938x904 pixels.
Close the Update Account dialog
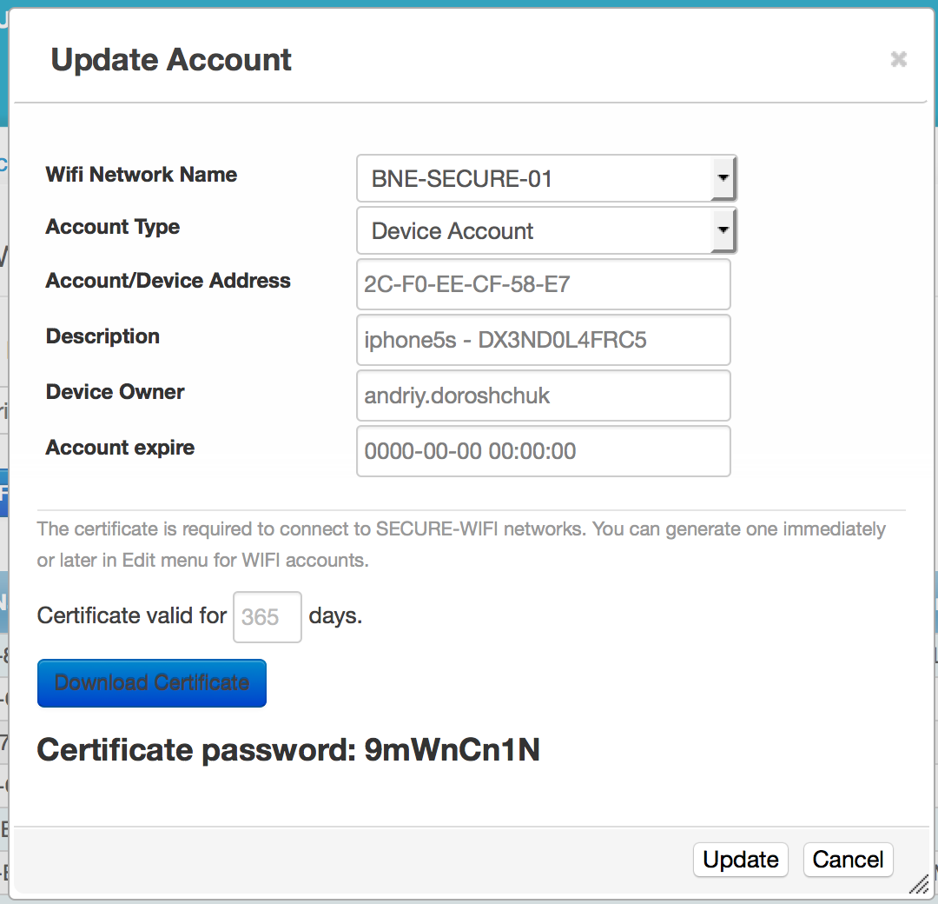(898, 59)
